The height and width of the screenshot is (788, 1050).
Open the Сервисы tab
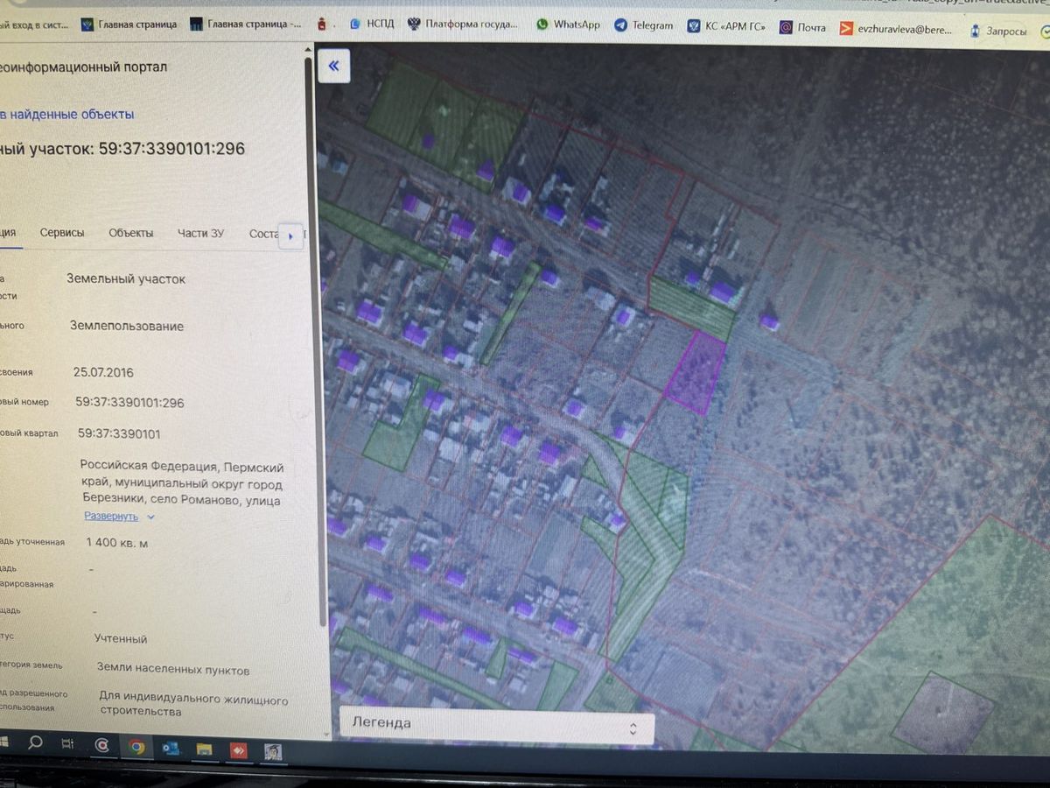62,233
